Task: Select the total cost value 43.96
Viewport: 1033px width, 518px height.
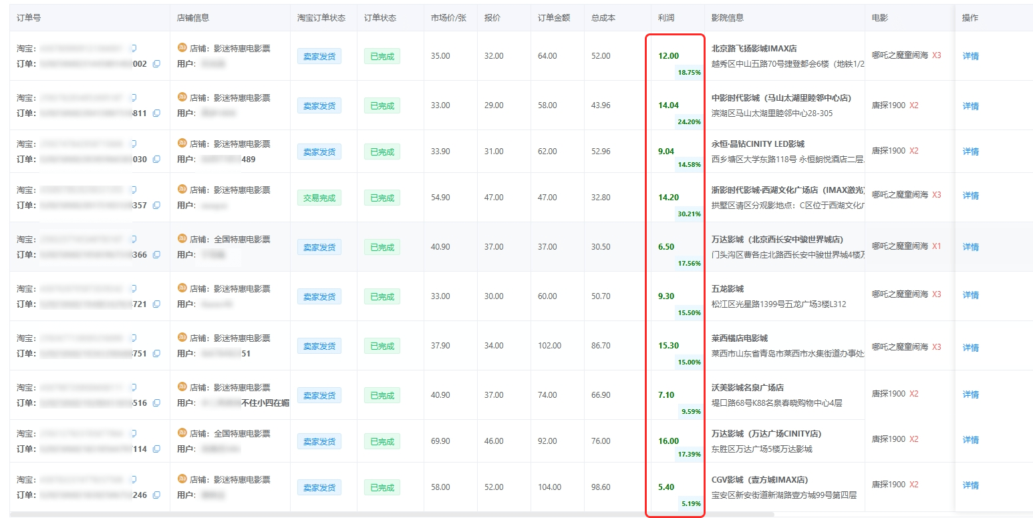Action: (601, 105)
